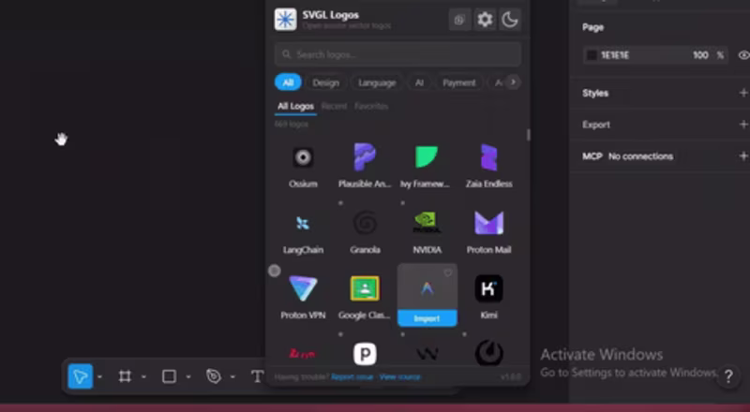The height and width of the screenshot is (412, 750).
Task: Click the Styles section header
Action: (x=595, y=94)
